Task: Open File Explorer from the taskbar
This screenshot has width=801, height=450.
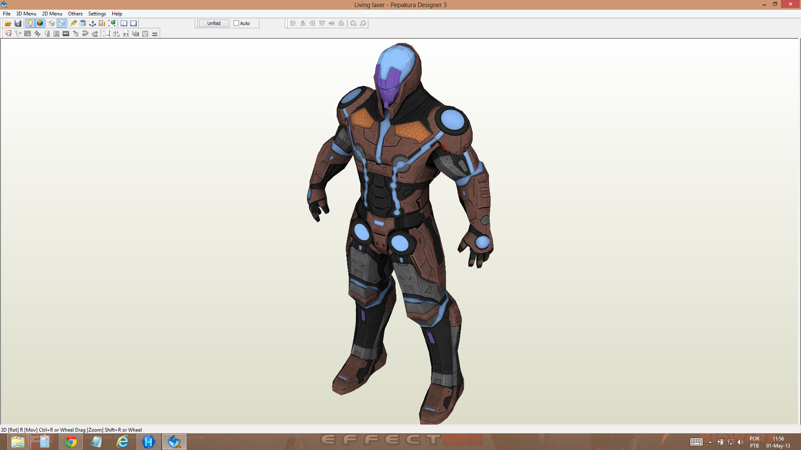Action: (x=18, y=442)
